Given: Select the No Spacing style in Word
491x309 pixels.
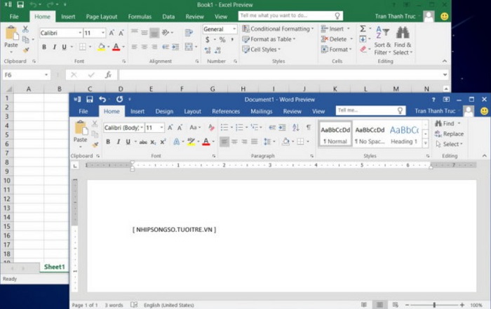Looking at the screenshot, I should click(370, 134).
